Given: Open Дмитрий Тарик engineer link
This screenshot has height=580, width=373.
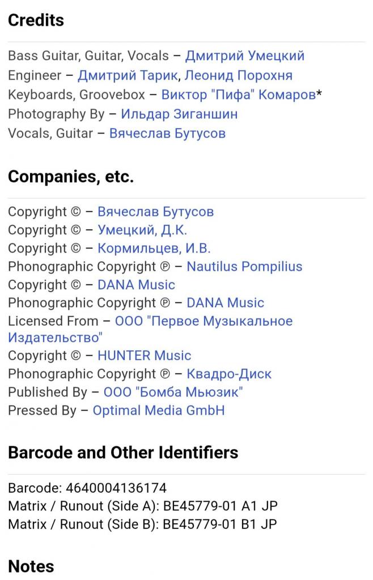Looking at the screenshot, I should pyautogui.click(x=128, y=75).
